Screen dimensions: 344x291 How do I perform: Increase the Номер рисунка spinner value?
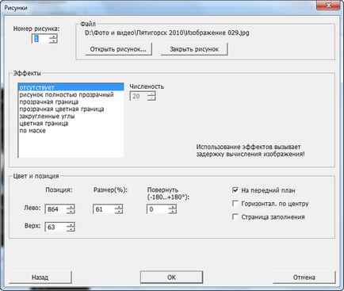[54, 36]
